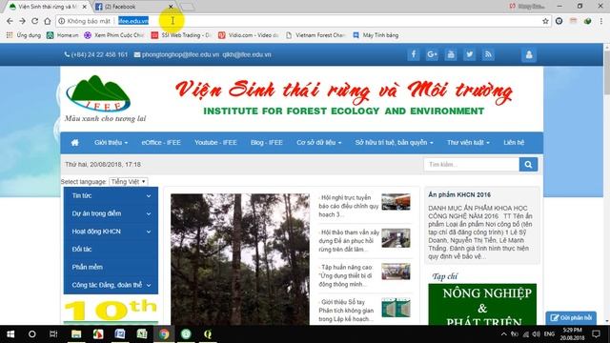Click the Tìm kiếm search field
Screen dimensions: 610x343
tap(471, 165)
